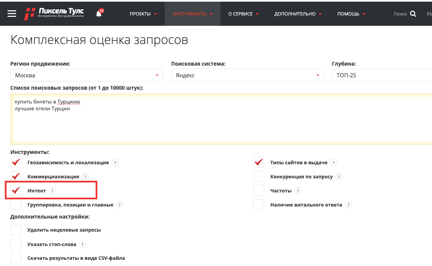Open help tooltip for Интент
The height and width of the screenshot is (266, 432).
point(52,190)
